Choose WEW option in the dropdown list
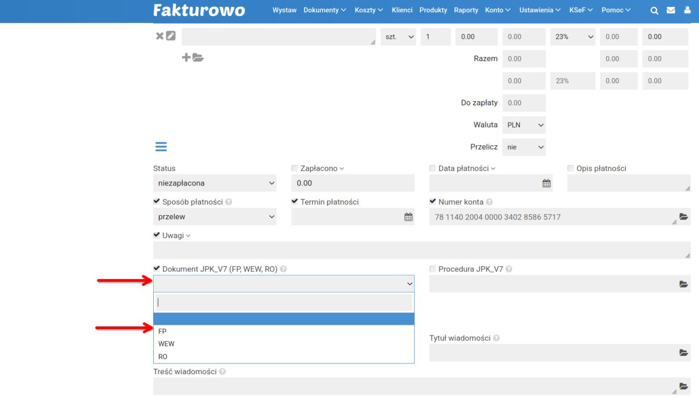This screenshot has width=699, height=400. pyautogui.click(x=166, y=344)
